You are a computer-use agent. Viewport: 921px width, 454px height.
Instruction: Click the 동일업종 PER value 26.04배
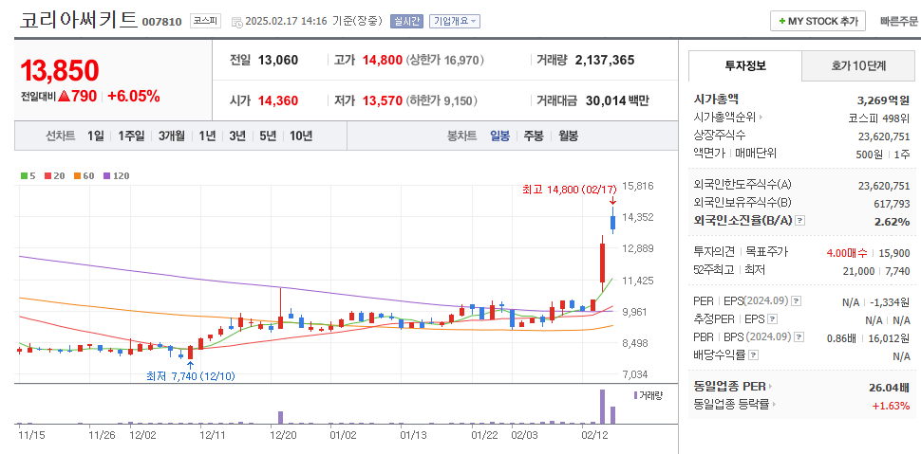pos(890,387)
